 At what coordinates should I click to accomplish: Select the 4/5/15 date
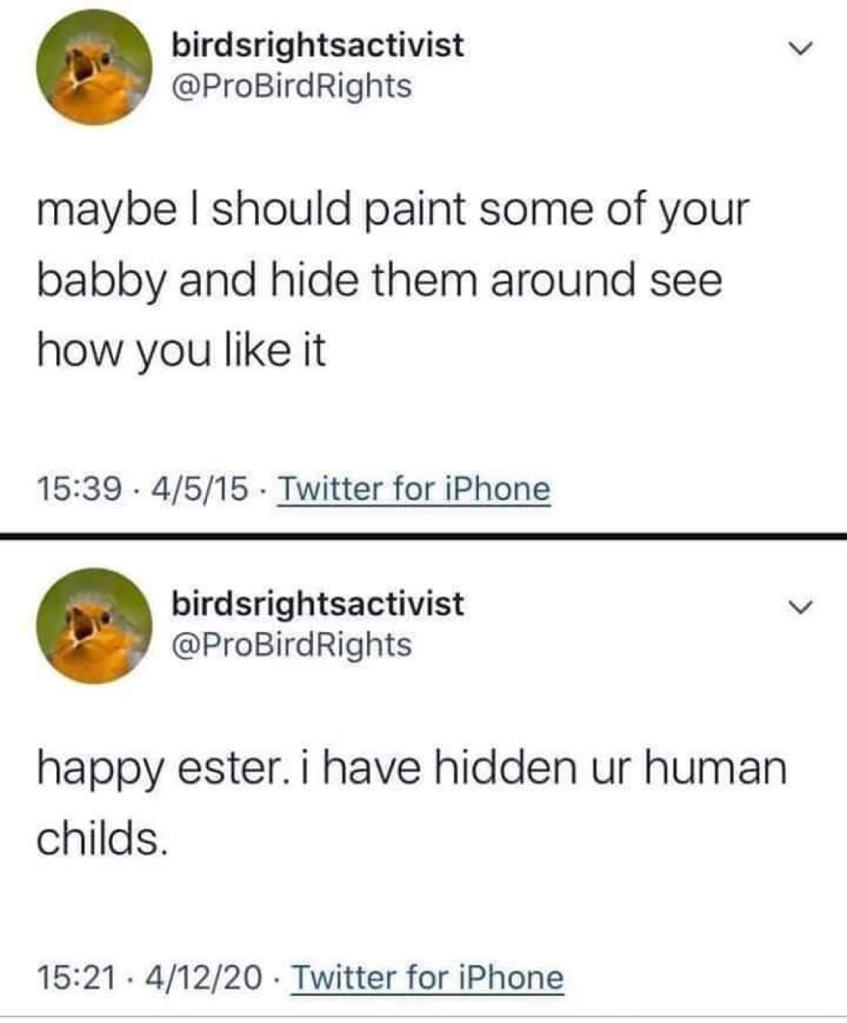click(x=199, y=490)
